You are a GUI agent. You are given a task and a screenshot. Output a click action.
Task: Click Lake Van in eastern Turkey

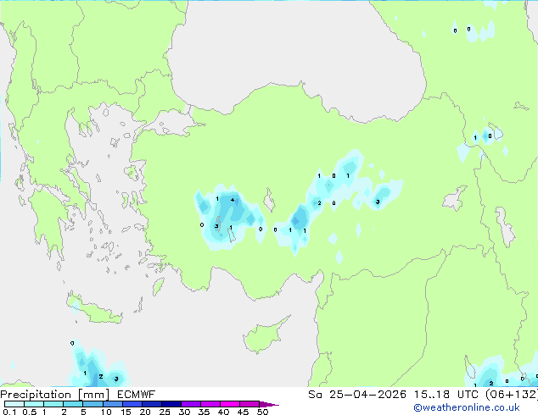pyautogui.click(x=454, y=199)
